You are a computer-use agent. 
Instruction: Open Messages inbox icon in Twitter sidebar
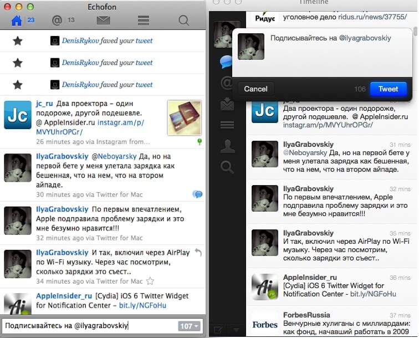tap(227, 104)
